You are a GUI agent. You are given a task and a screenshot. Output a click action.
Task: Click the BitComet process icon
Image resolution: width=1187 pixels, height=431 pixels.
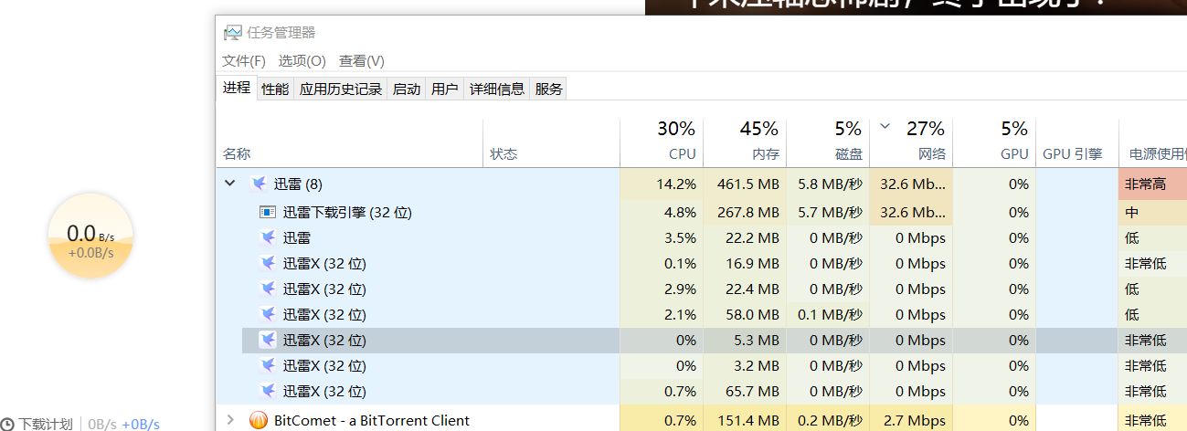[259, 421]
